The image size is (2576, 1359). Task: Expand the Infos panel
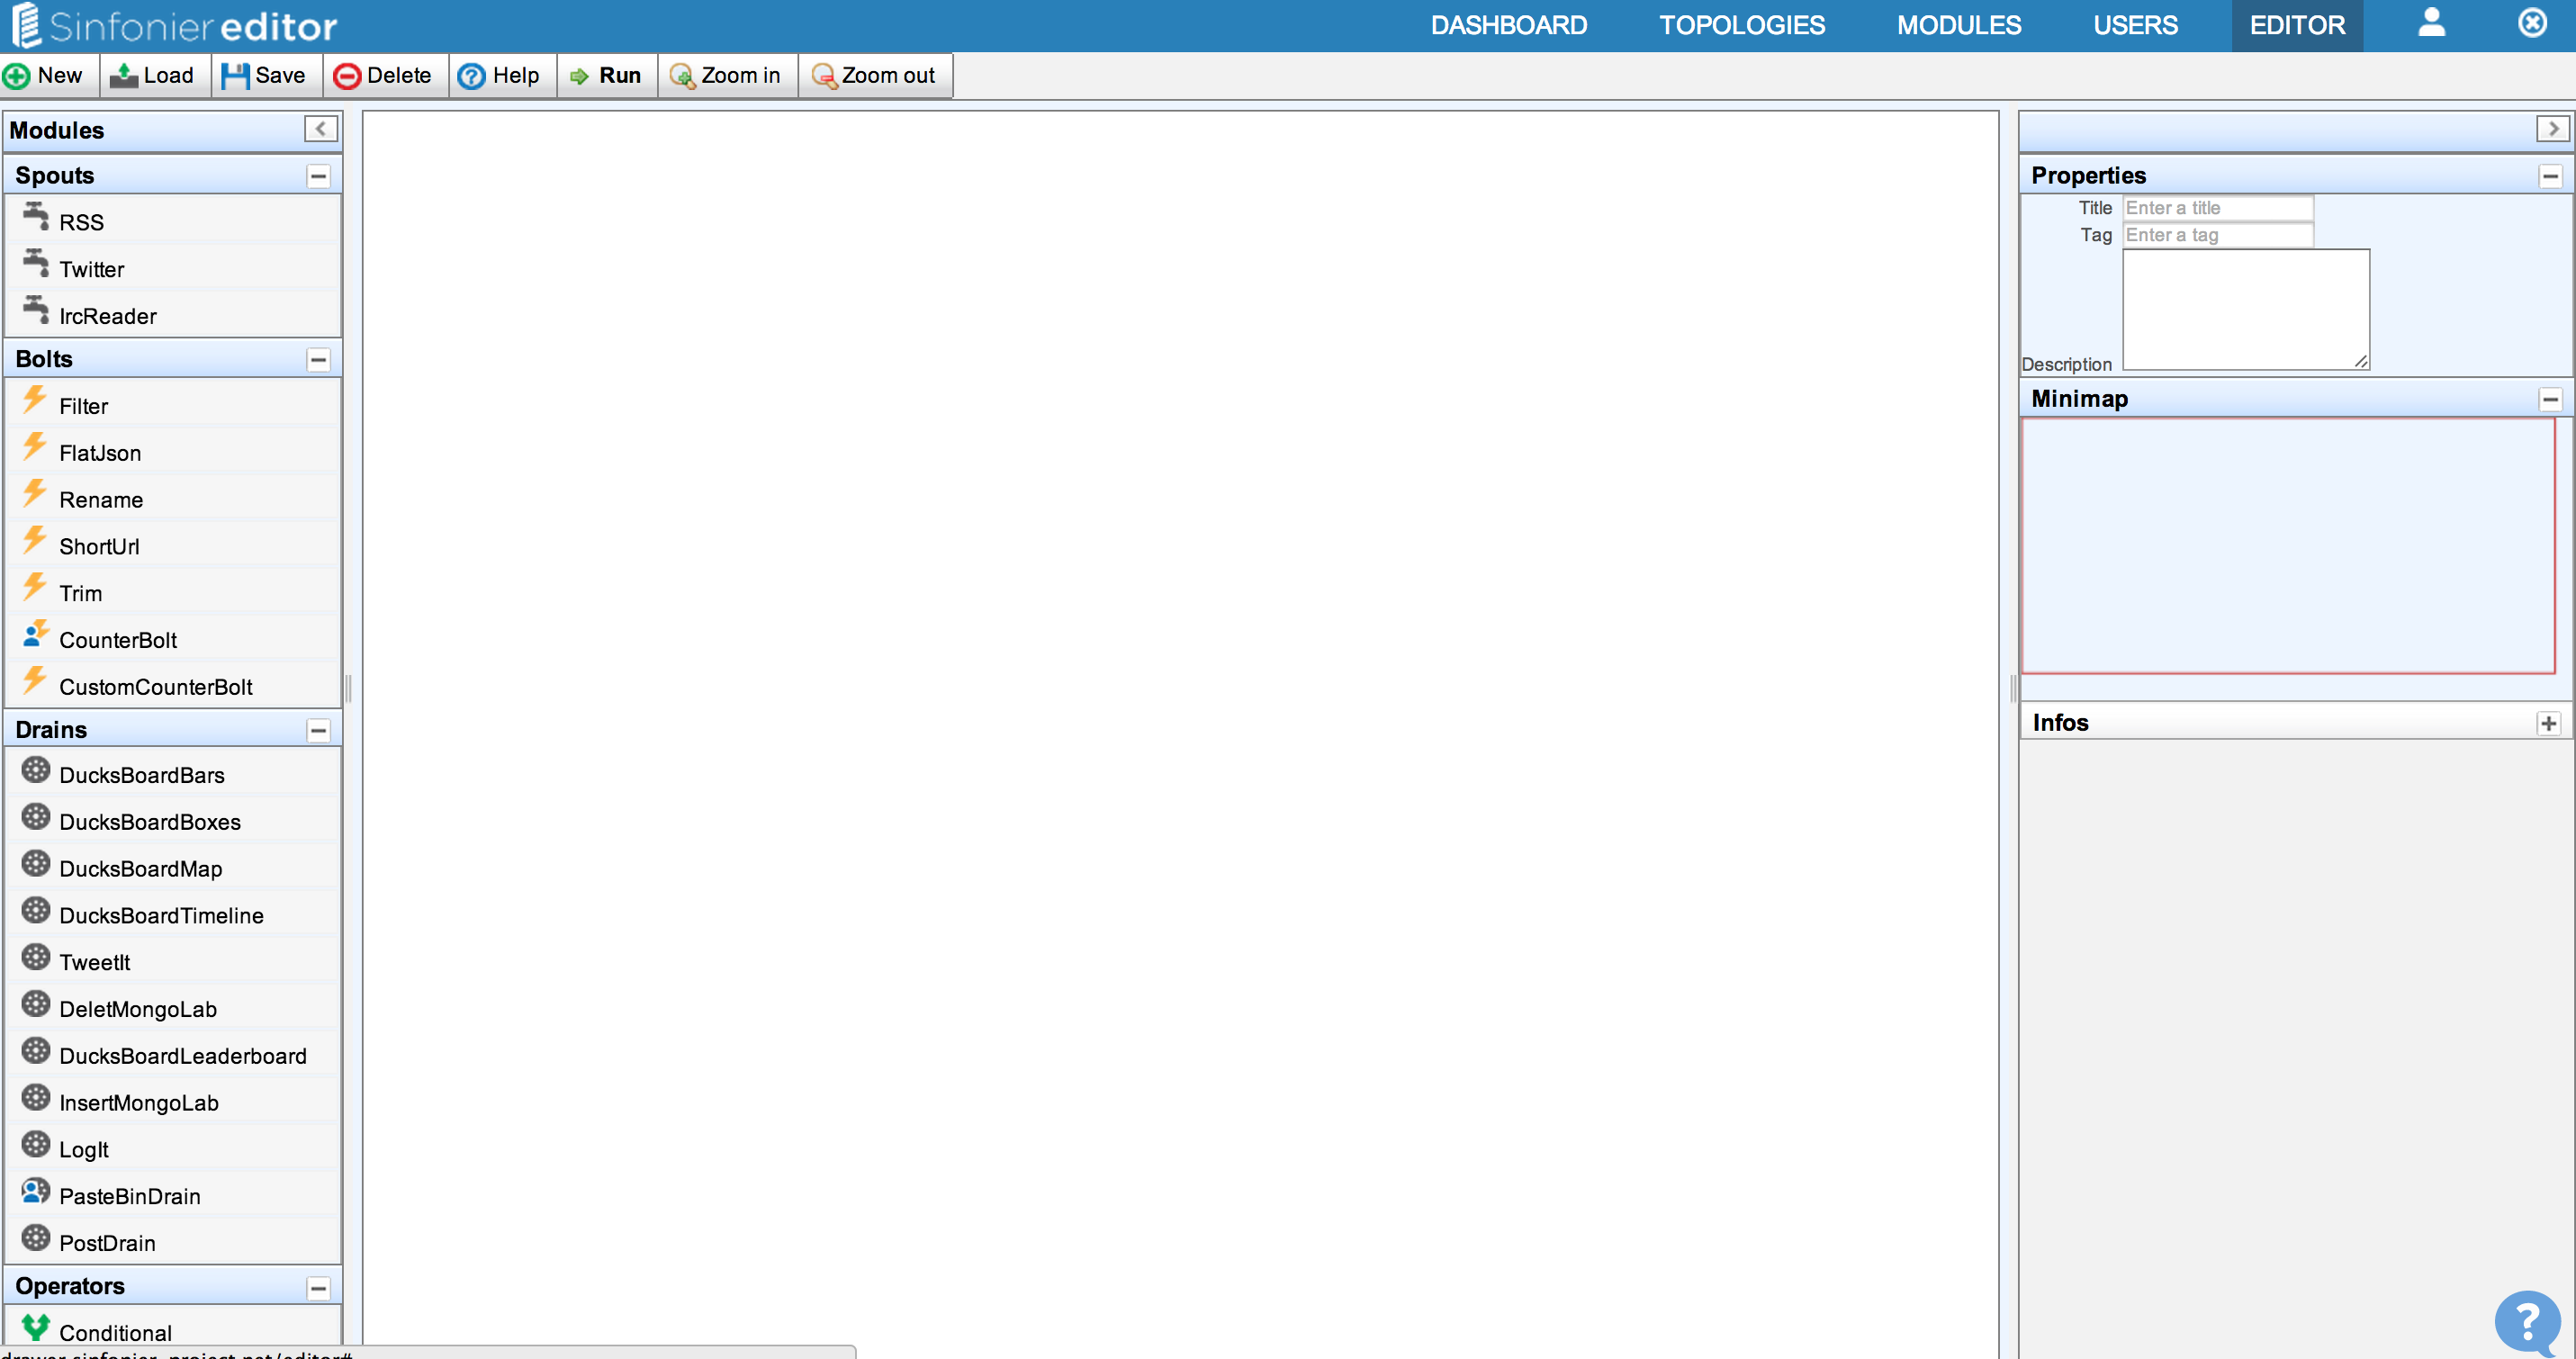click(x=2549, y=722)
